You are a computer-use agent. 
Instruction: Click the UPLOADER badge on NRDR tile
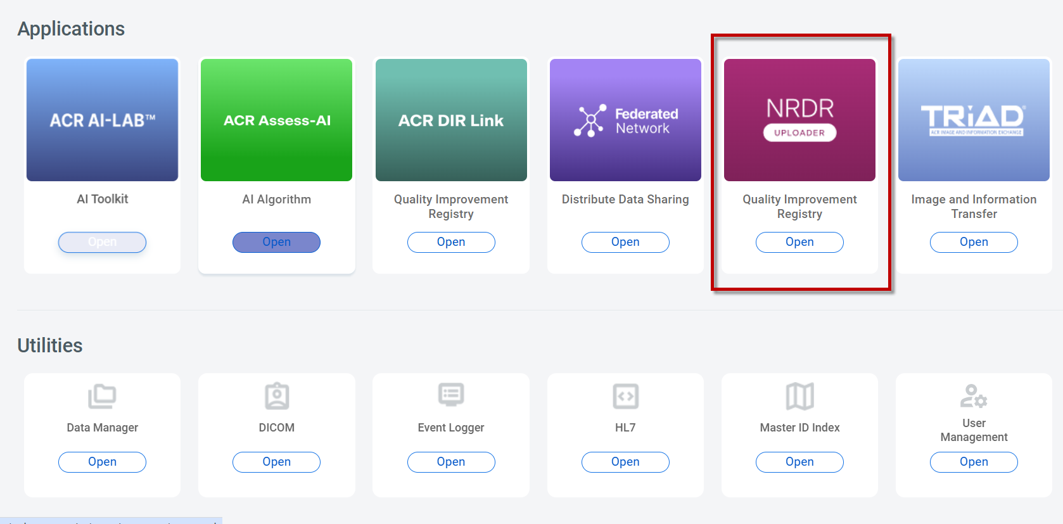(799, 132)
